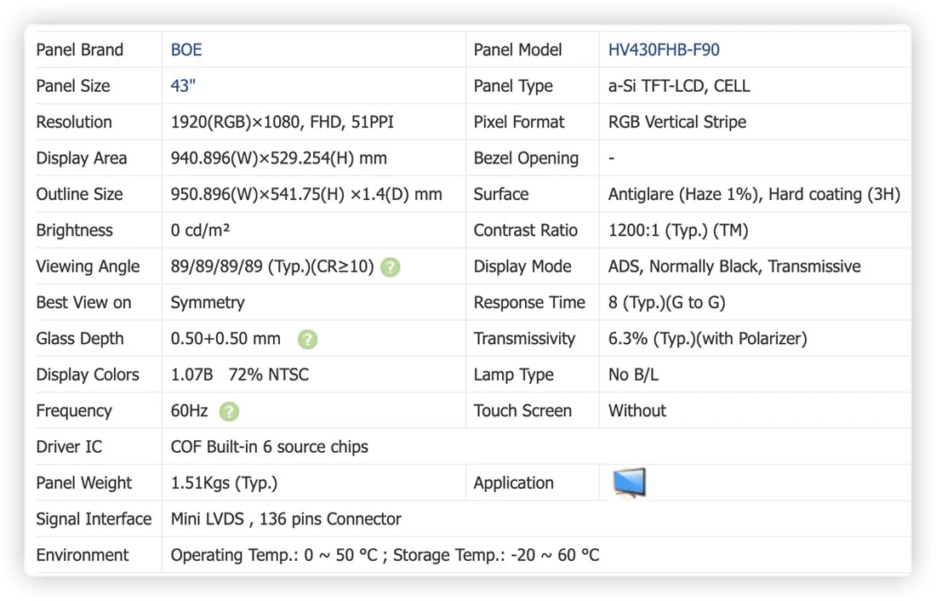Viewport: 936px width, 601px height.
Task: Select COF Built-in 6 source chips text
Action: tap(269, 447)
